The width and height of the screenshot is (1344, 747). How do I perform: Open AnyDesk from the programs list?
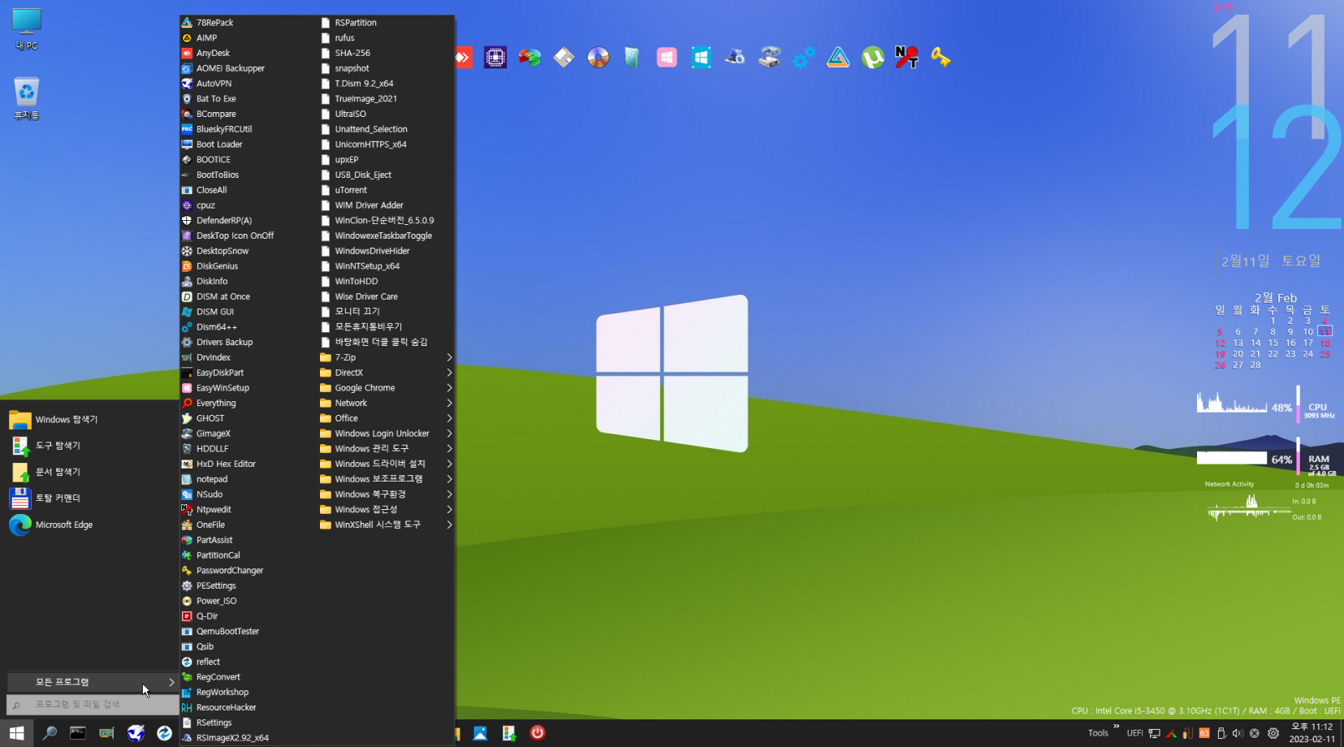coord(248,53)
